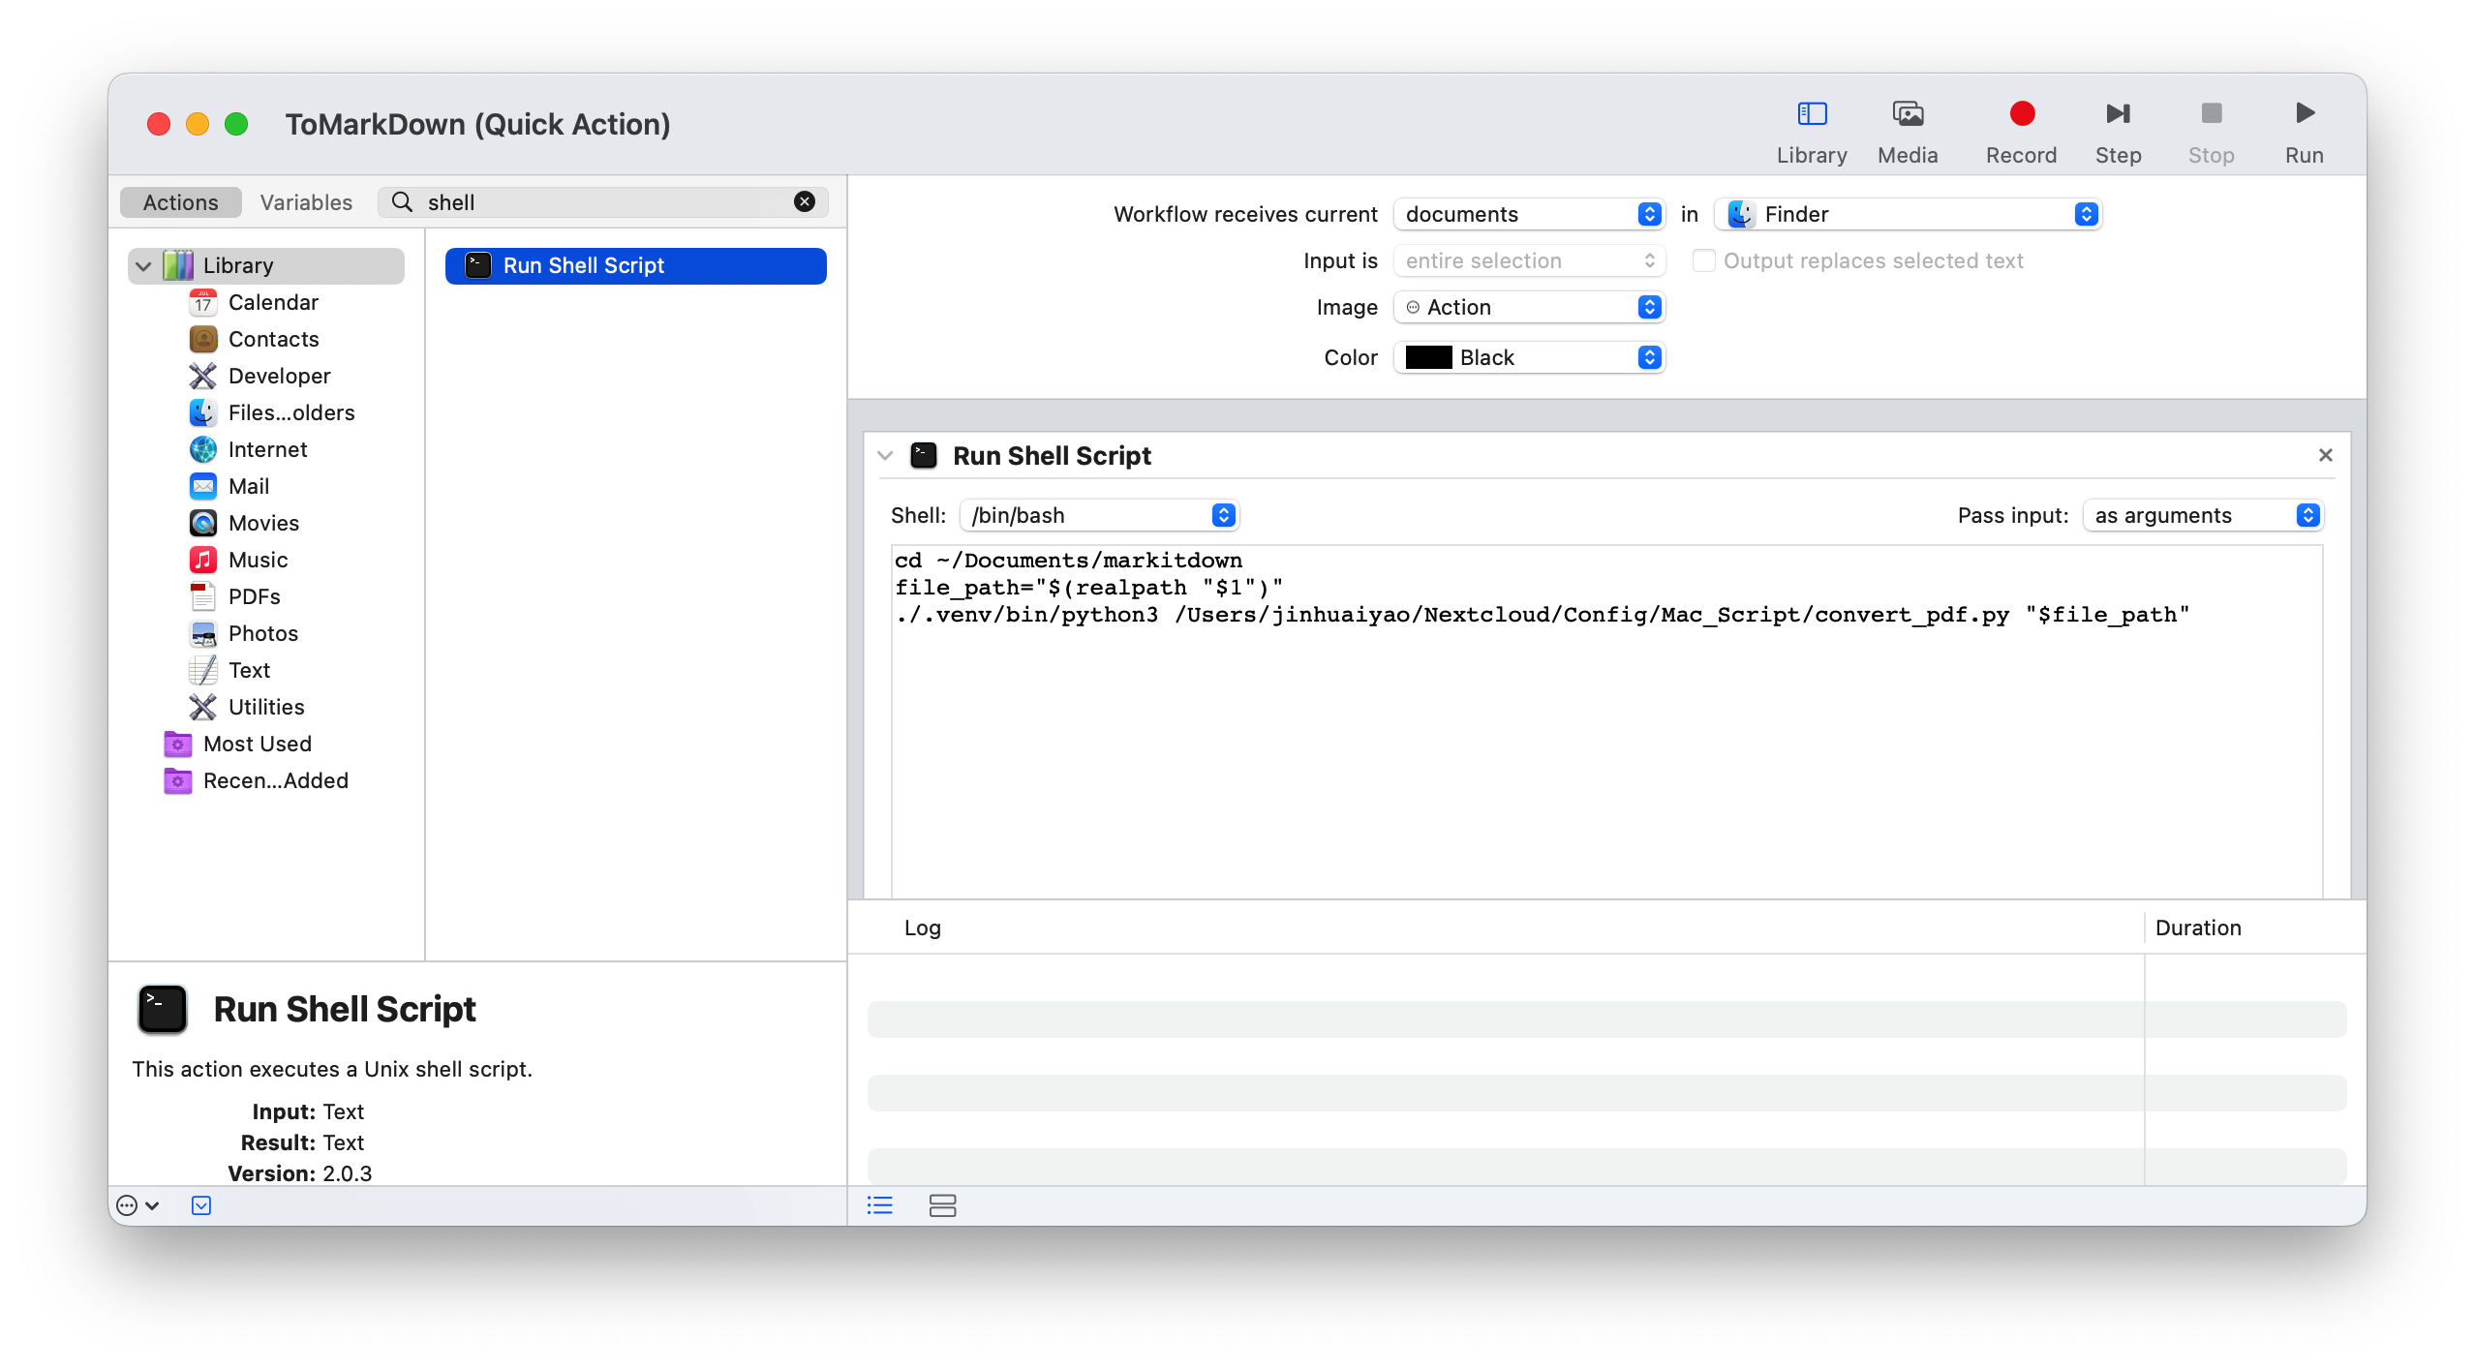Open the entire selection dropdown
This screenshot has width=2475, height=1369.
(1529, 260)
